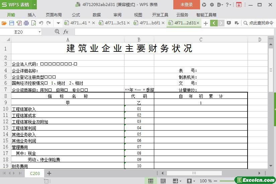Add a new document tab with plus icon
Screen dimensions: 276x184
tap(206, 23)
